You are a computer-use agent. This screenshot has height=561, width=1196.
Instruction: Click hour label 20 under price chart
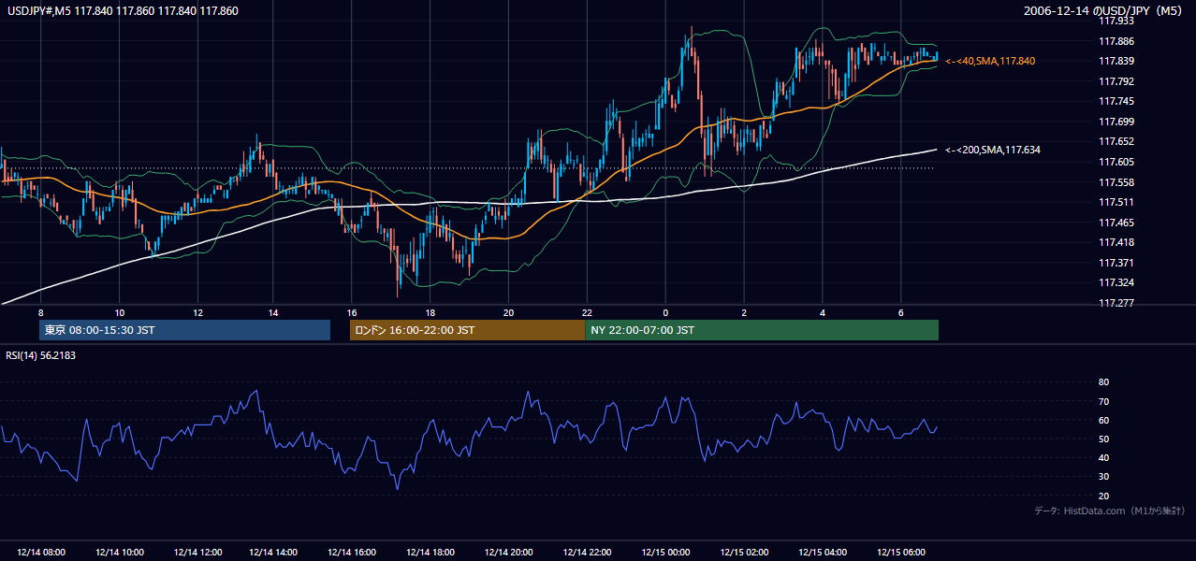508,312
